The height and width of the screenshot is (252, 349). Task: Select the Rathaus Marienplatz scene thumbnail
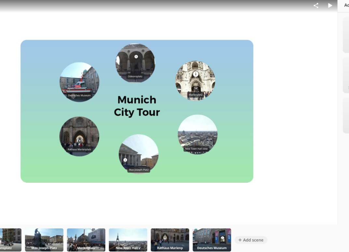(170, 240)
